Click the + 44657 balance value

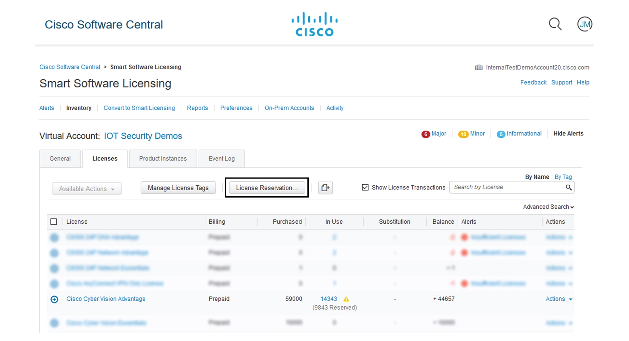(444, 299)
